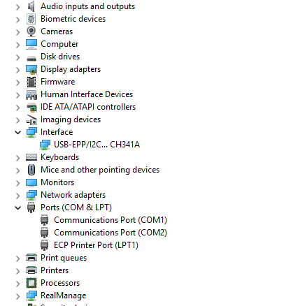This screenshot has width=284, height=306.
Task: Expand the Display adapters category
Action: [x=17, y=70]
